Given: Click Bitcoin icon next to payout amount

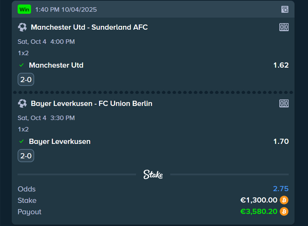Looking at the screenshot, I should 284,211.
